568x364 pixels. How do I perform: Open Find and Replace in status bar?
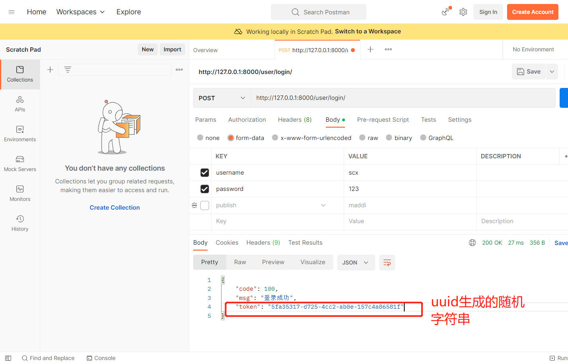(x=48, y=358)
